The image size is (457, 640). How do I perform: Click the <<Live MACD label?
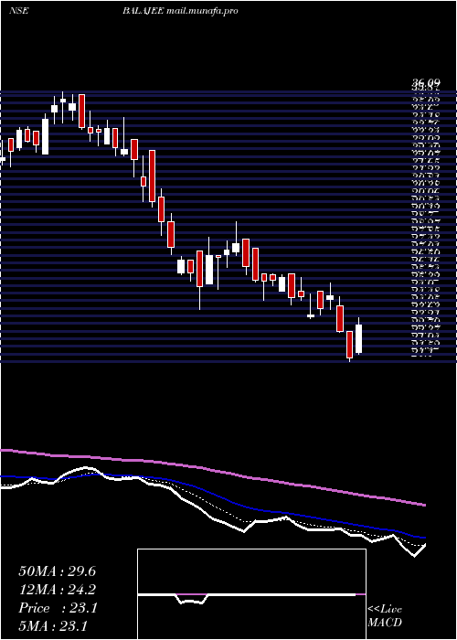point(385,615)
